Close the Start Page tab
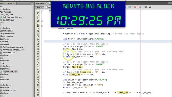 (x=46, y=4)
